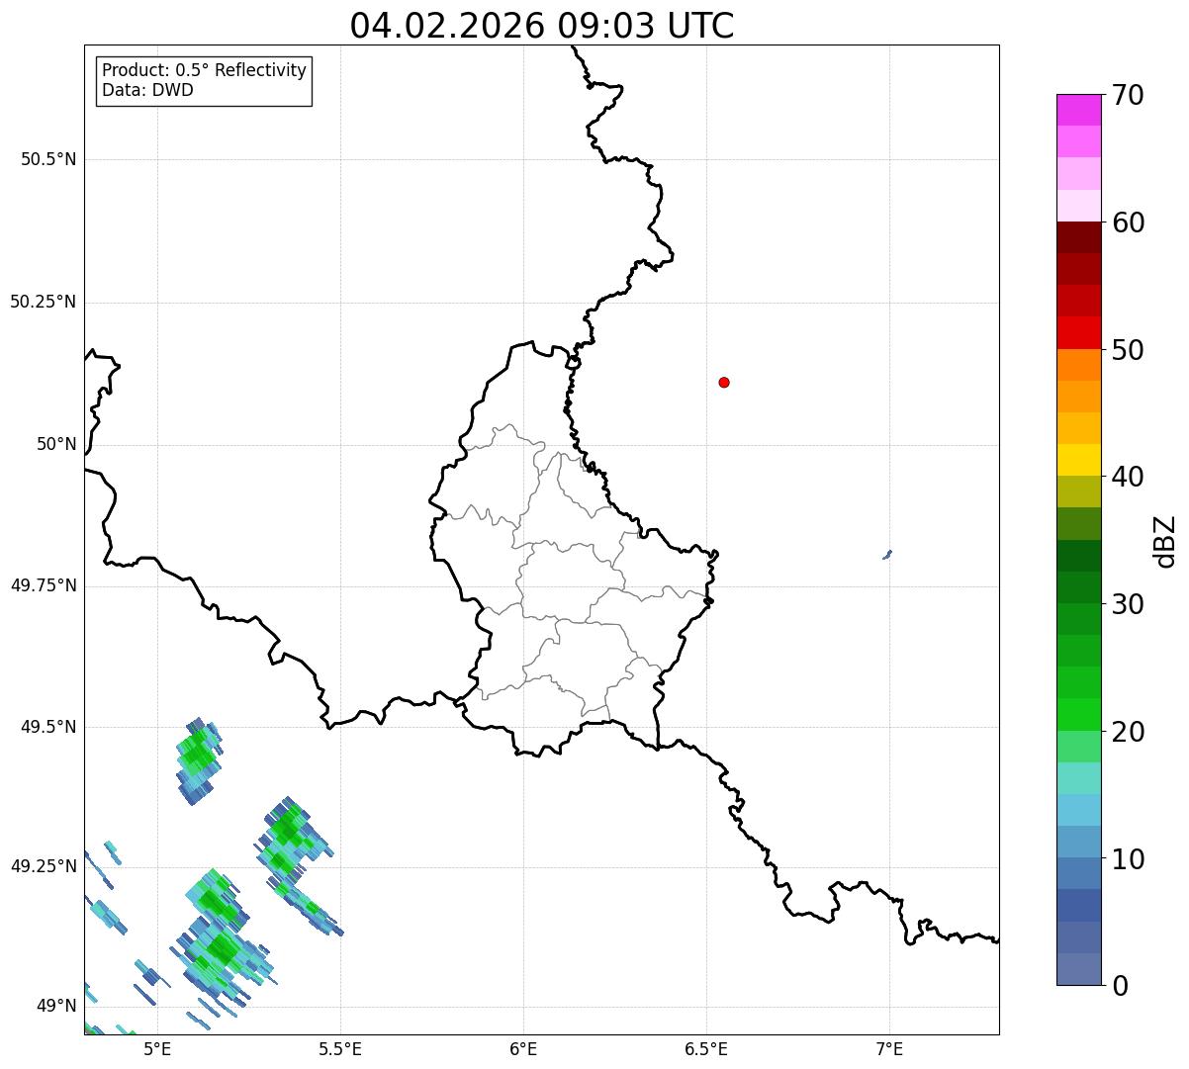Click the title "04.02.2026 09:03 UTC"
This screenshot has width=1189, height=1069.
coord(542,26)
